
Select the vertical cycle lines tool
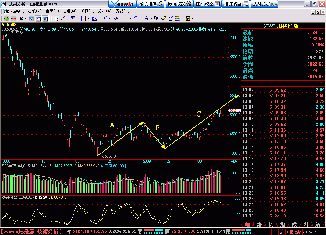[x=83, y=18]
